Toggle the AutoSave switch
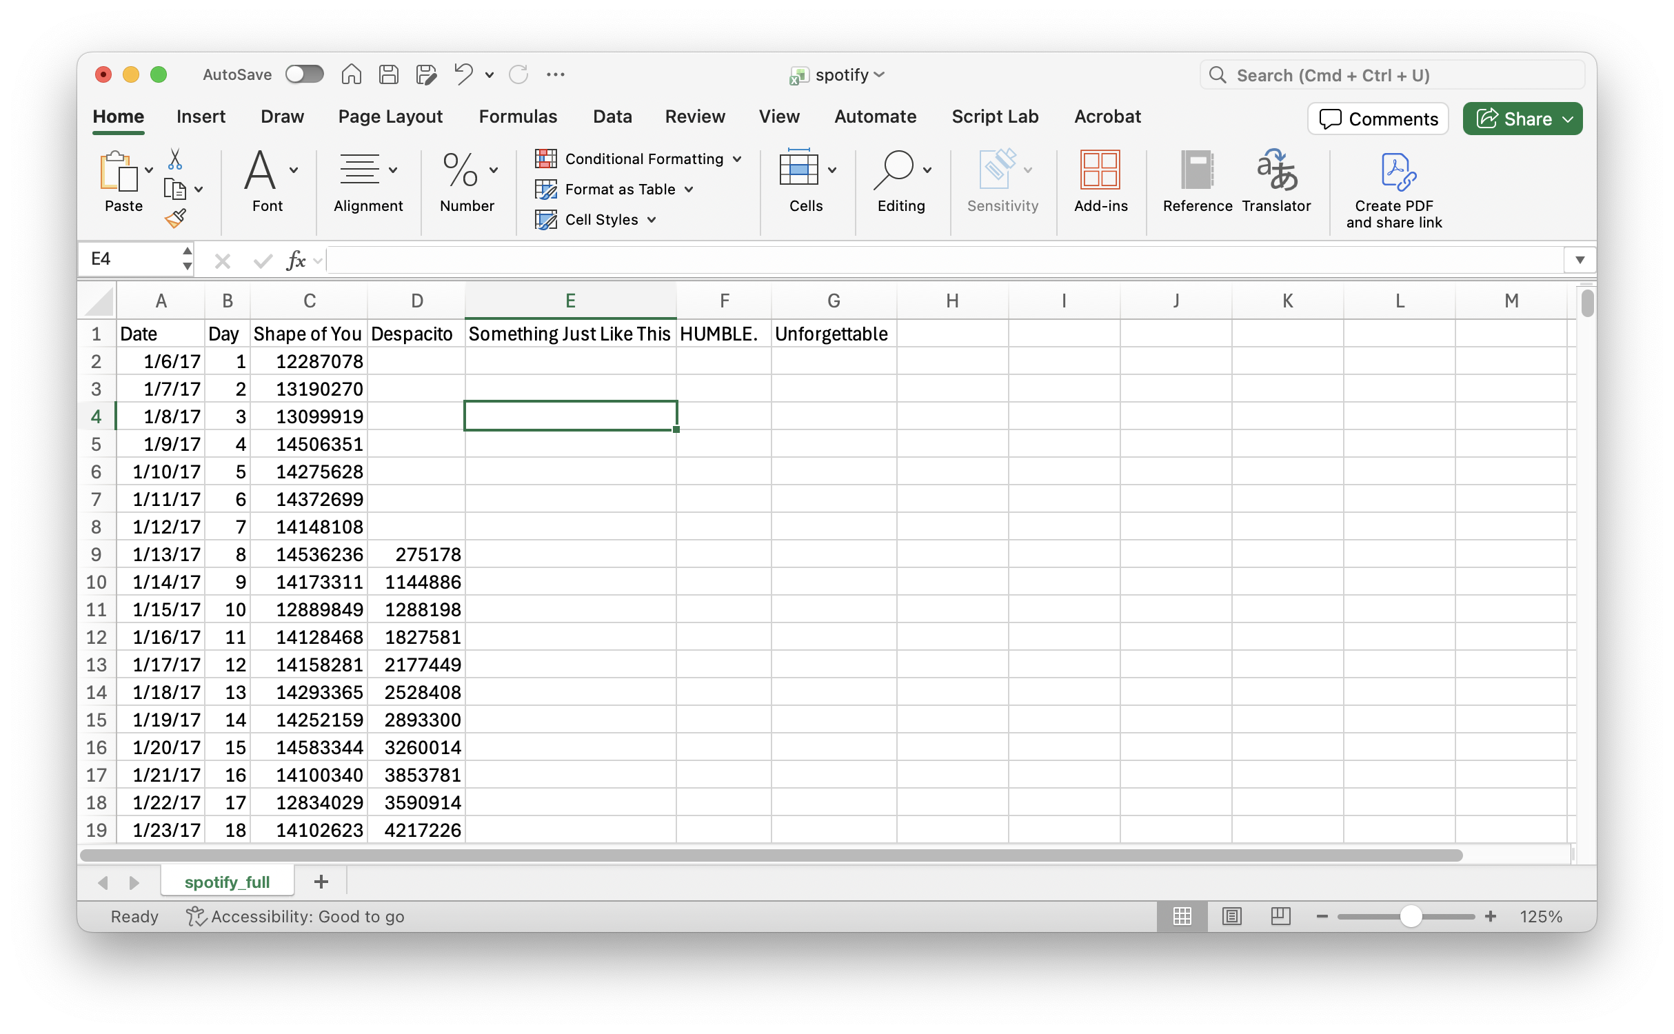 point(304,74)
